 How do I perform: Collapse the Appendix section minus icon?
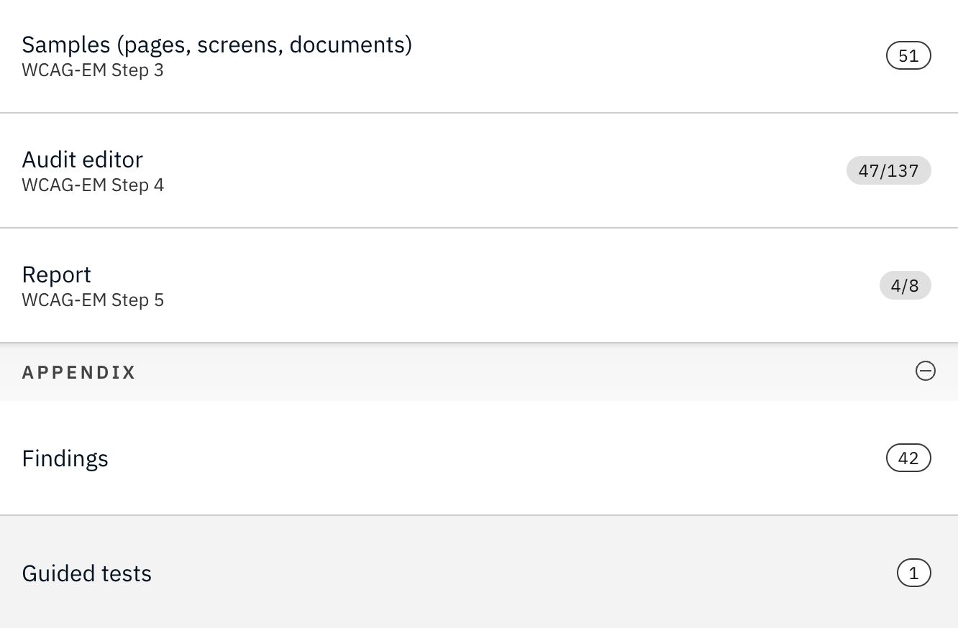pos(925,371)
